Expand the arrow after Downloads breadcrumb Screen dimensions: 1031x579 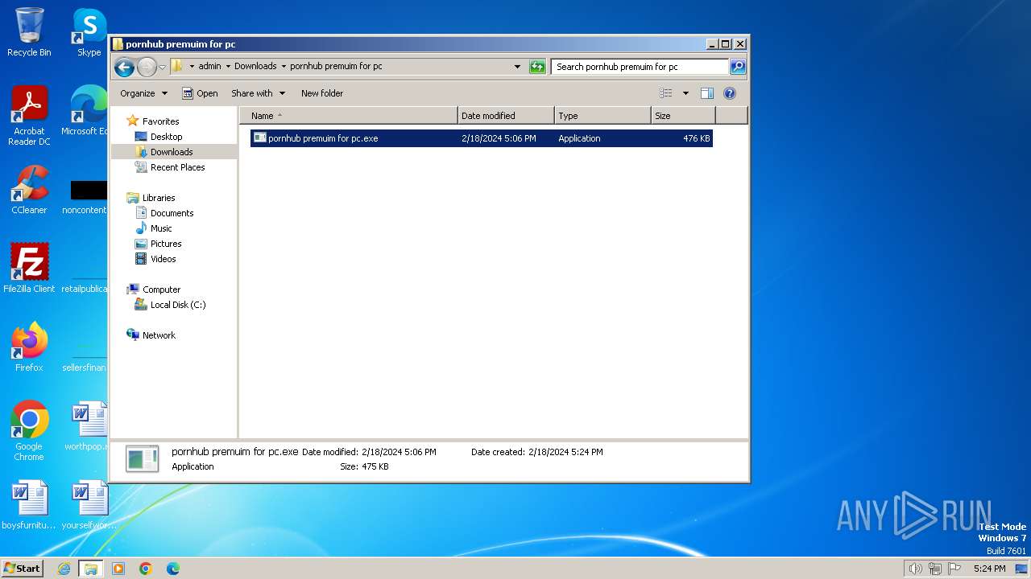(x=284, y=67)
